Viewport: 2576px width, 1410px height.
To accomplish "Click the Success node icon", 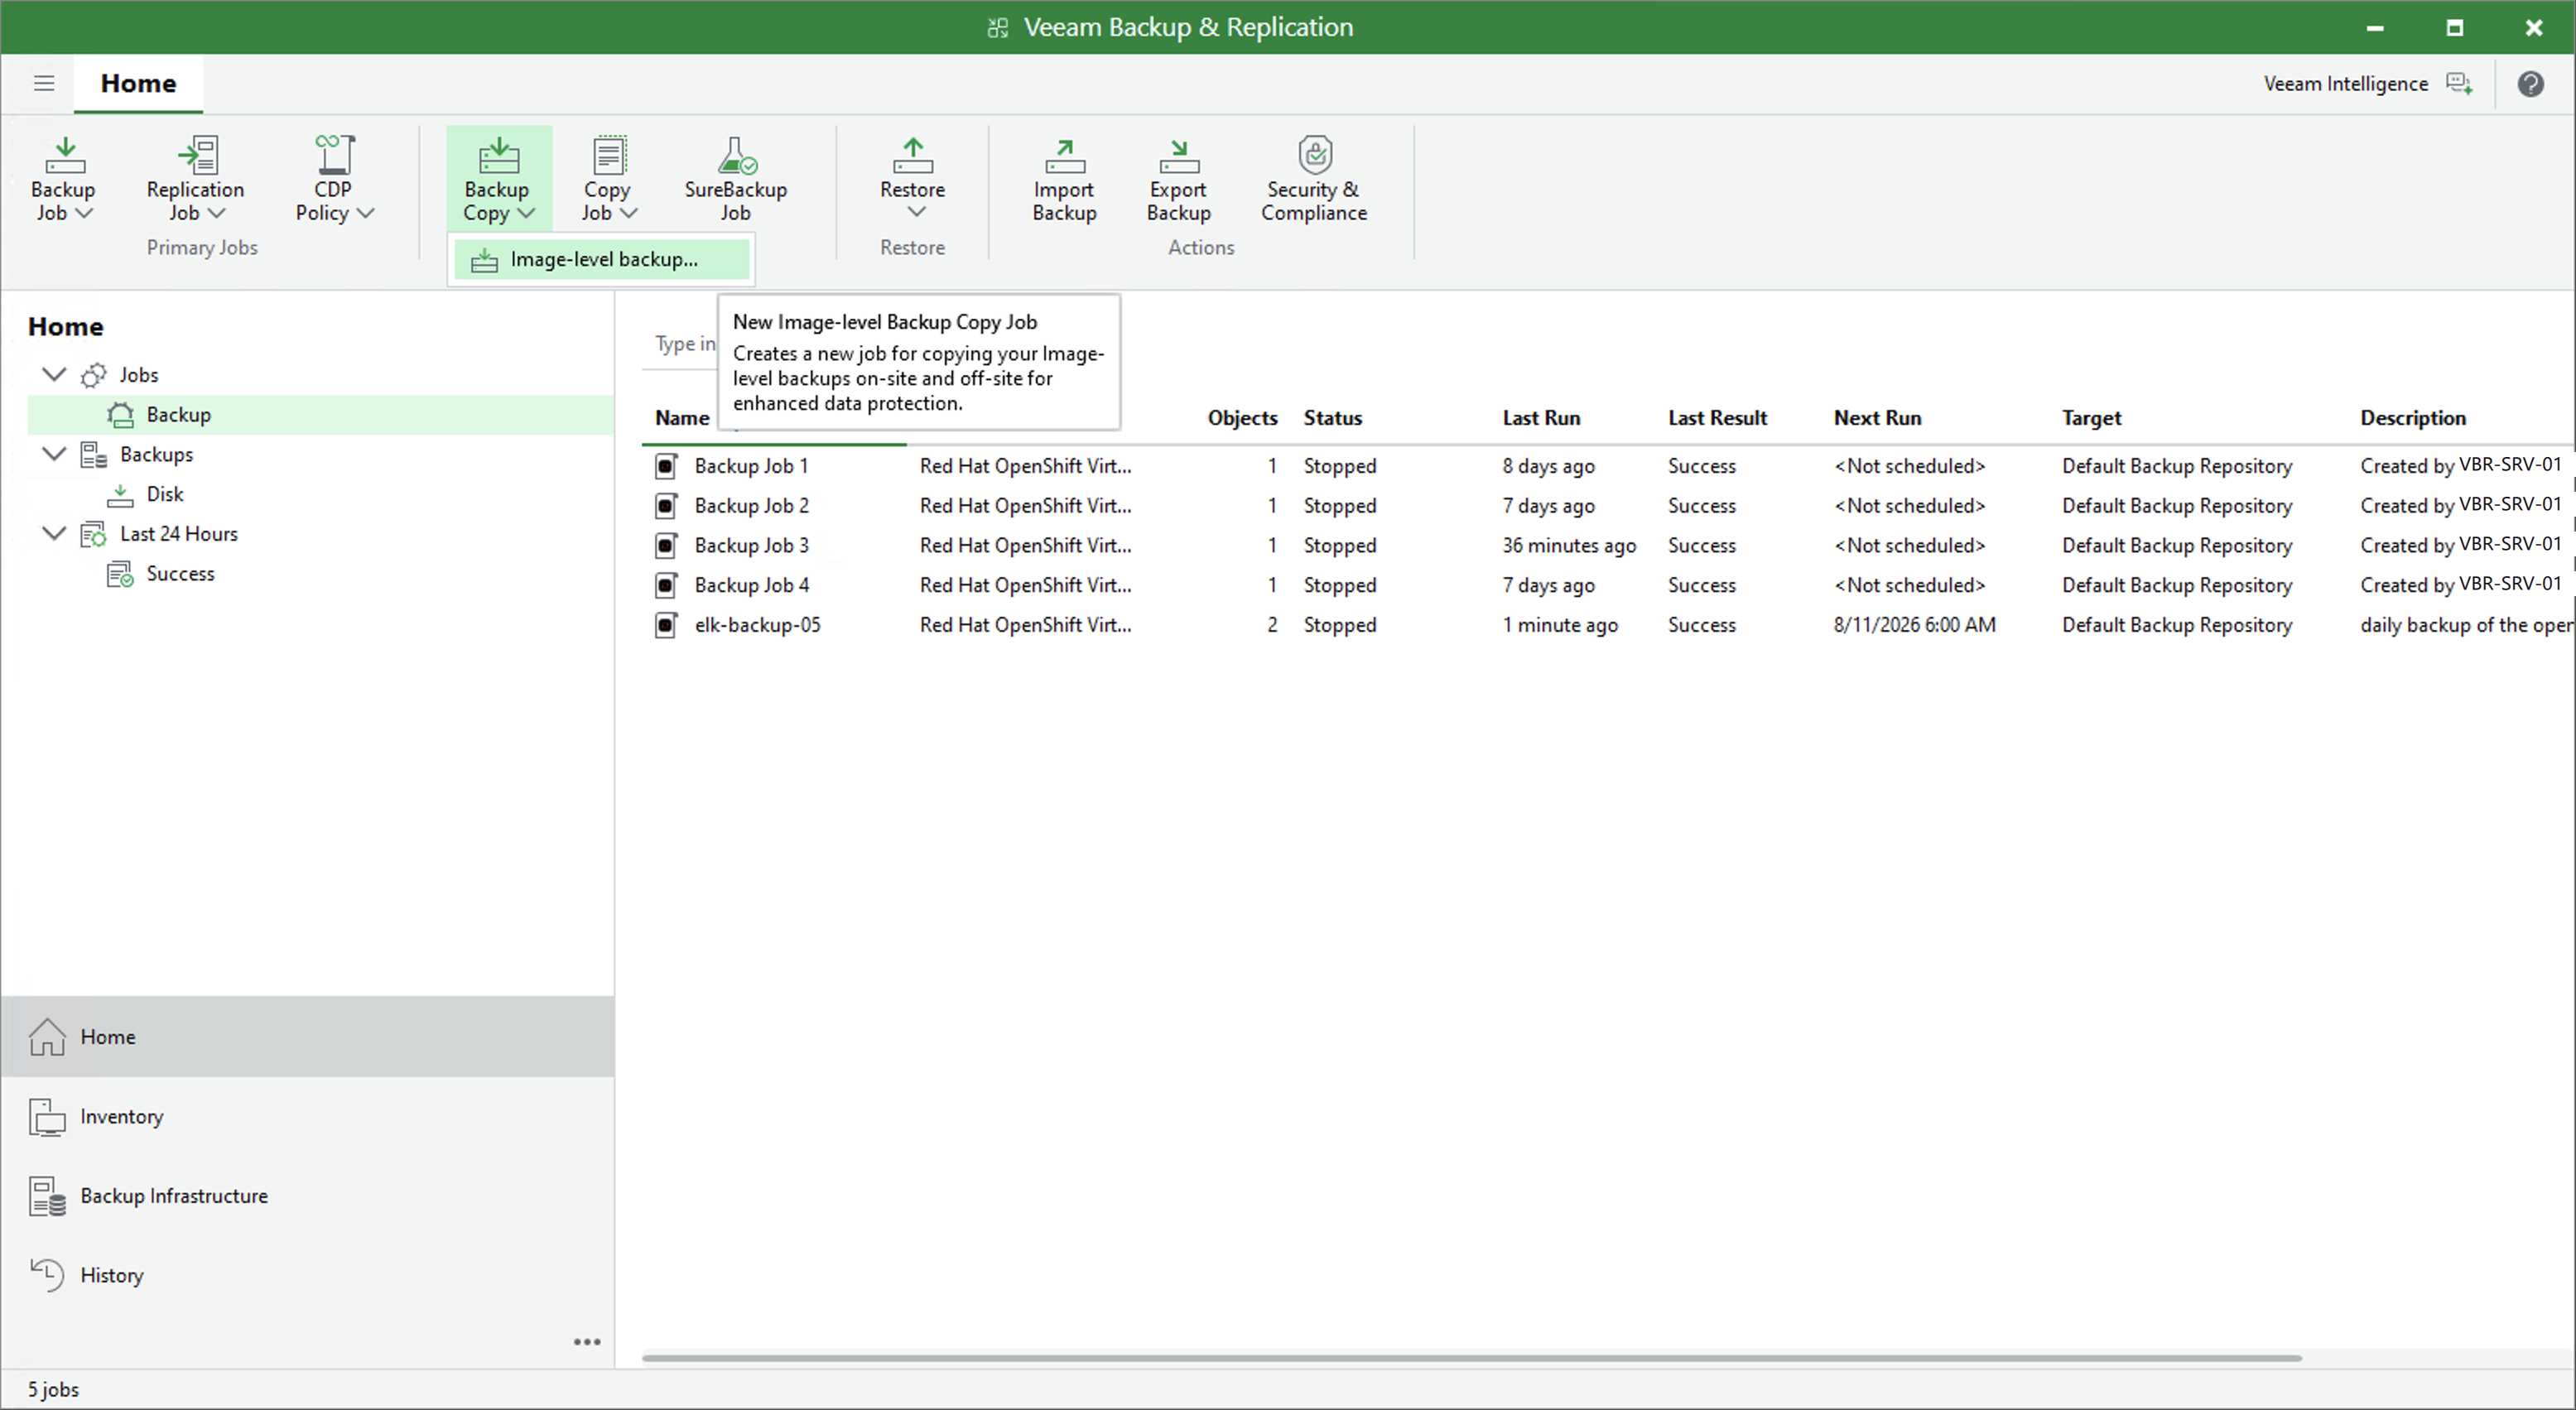I will [120, 574].
